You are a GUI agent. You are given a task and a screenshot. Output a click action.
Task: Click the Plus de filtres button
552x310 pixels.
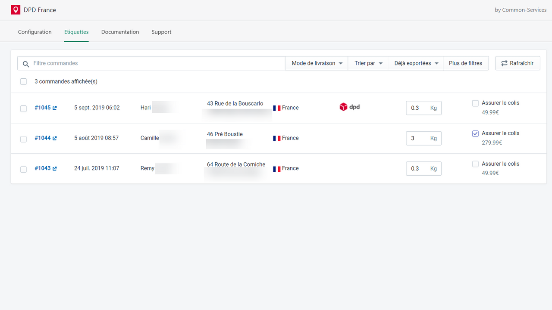coord(466,63)
